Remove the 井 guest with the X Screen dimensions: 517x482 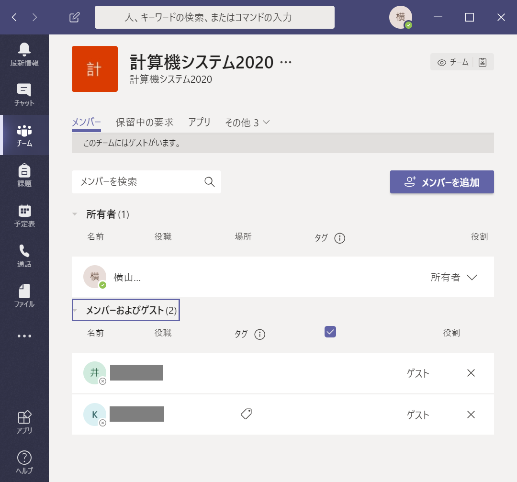471,373
